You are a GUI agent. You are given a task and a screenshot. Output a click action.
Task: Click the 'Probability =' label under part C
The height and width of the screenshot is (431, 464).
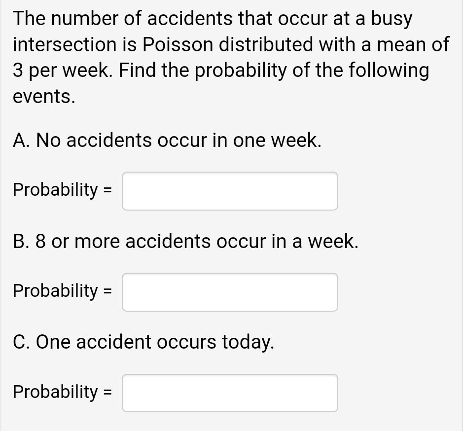[63, 392]
